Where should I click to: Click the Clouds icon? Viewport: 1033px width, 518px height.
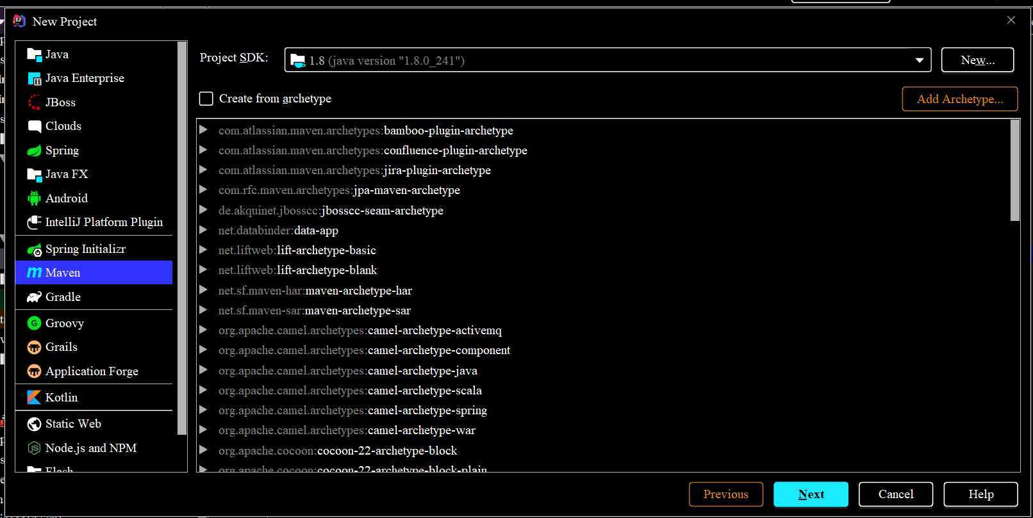coord(35,127)
